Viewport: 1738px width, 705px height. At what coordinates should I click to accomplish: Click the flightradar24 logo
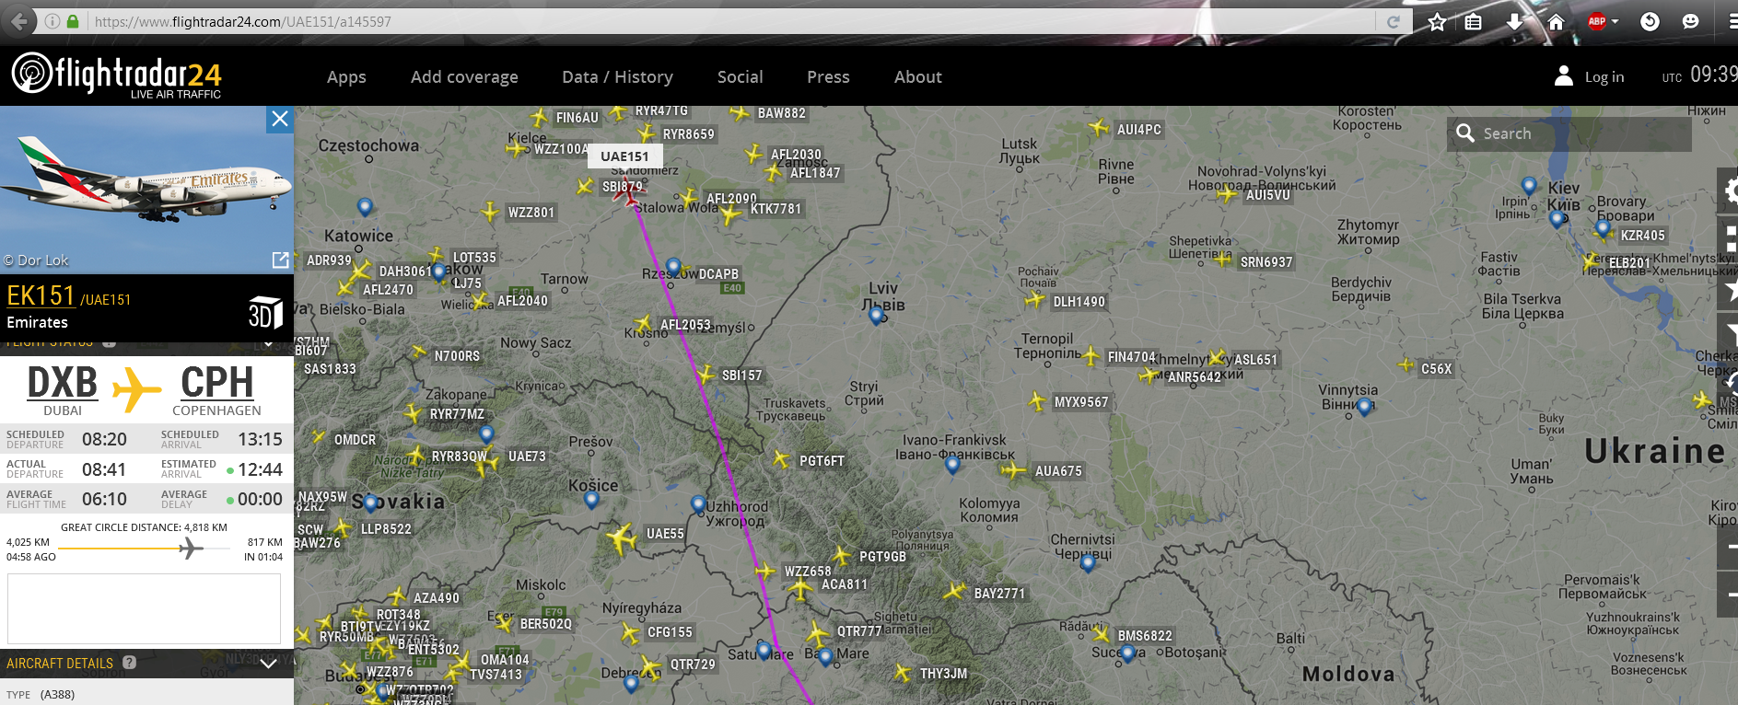coord(117,75)
